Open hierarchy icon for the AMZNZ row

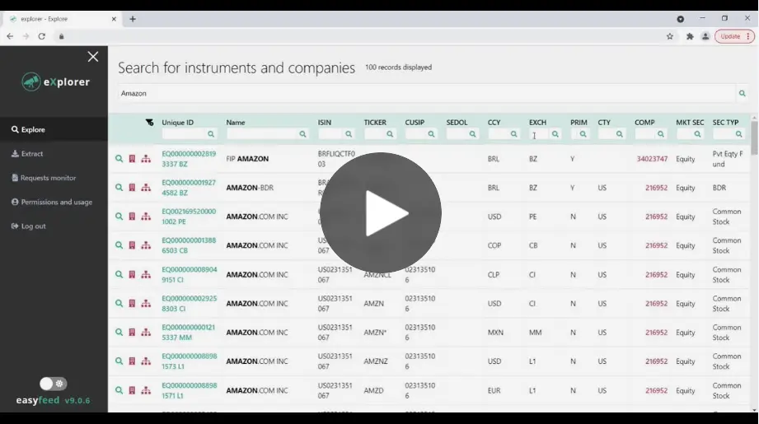tap(146, 361)
